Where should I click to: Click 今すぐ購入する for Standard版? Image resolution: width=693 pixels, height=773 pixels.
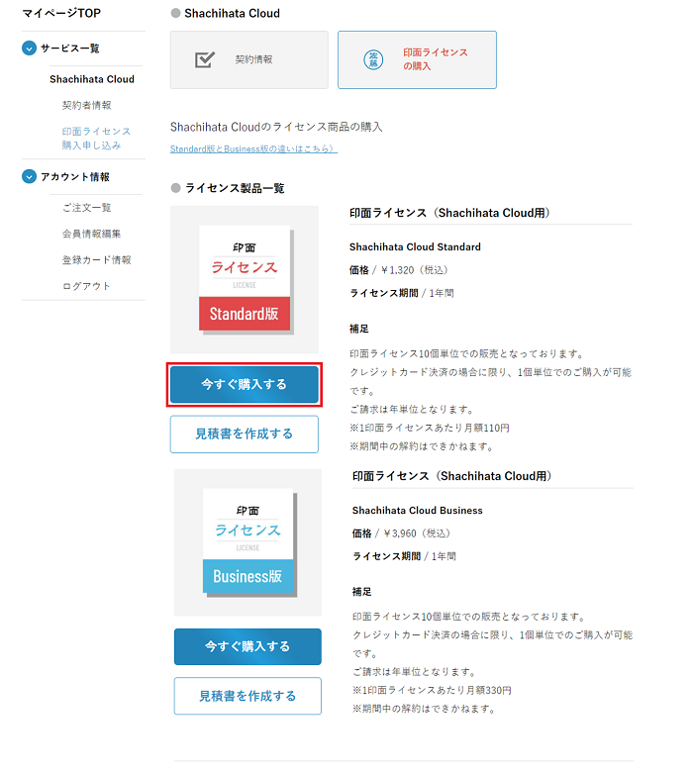(x=244, y=384)
